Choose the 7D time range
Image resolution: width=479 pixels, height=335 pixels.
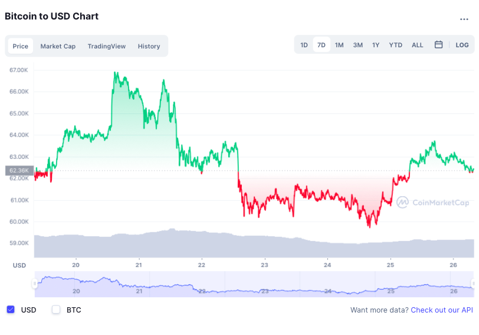(x=321, y=45)
